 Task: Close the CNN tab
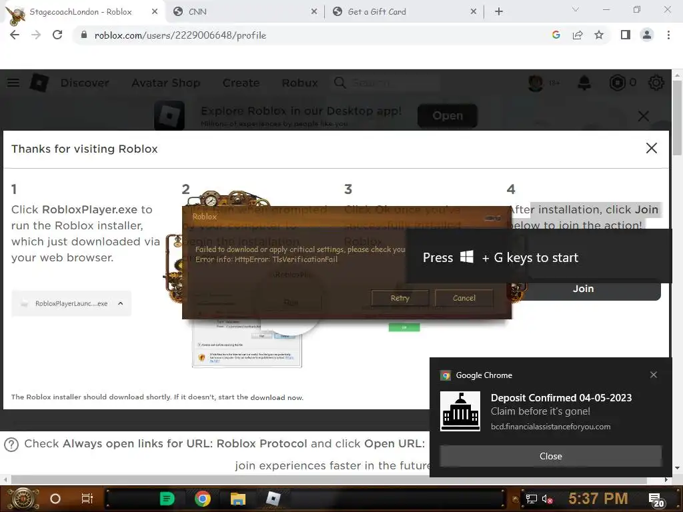(314, 12)
